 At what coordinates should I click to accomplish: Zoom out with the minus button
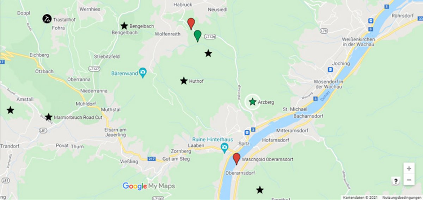409,180
